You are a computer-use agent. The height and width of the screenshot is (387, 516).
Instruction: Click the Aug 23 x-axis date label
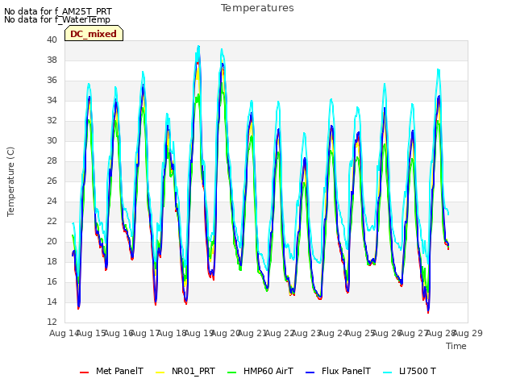tap(306, 333)
